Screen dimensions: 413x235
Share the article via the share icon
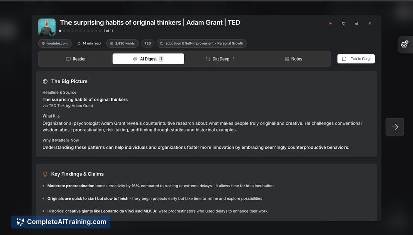357,24
